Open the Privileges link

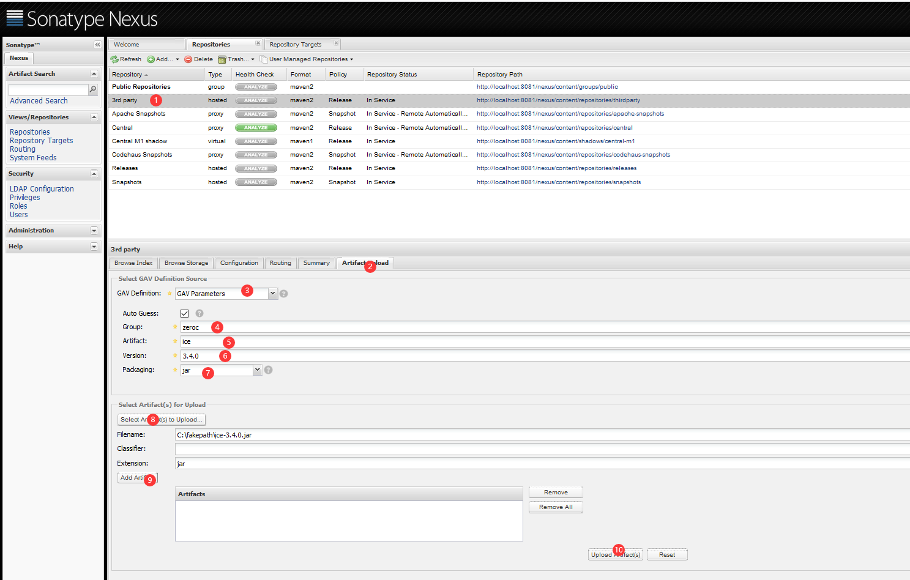[x=25, y=198]
